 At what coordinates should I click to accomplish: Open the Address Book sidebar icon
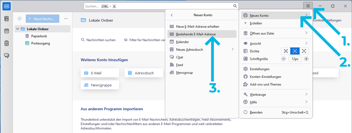coord(6,19)
